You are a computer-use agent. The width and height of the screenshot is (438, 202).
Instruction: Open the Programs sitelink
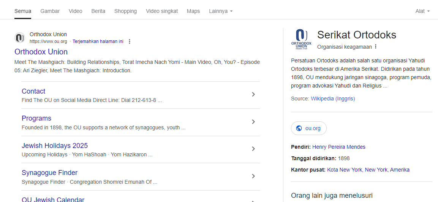click(x=36, y=118)
